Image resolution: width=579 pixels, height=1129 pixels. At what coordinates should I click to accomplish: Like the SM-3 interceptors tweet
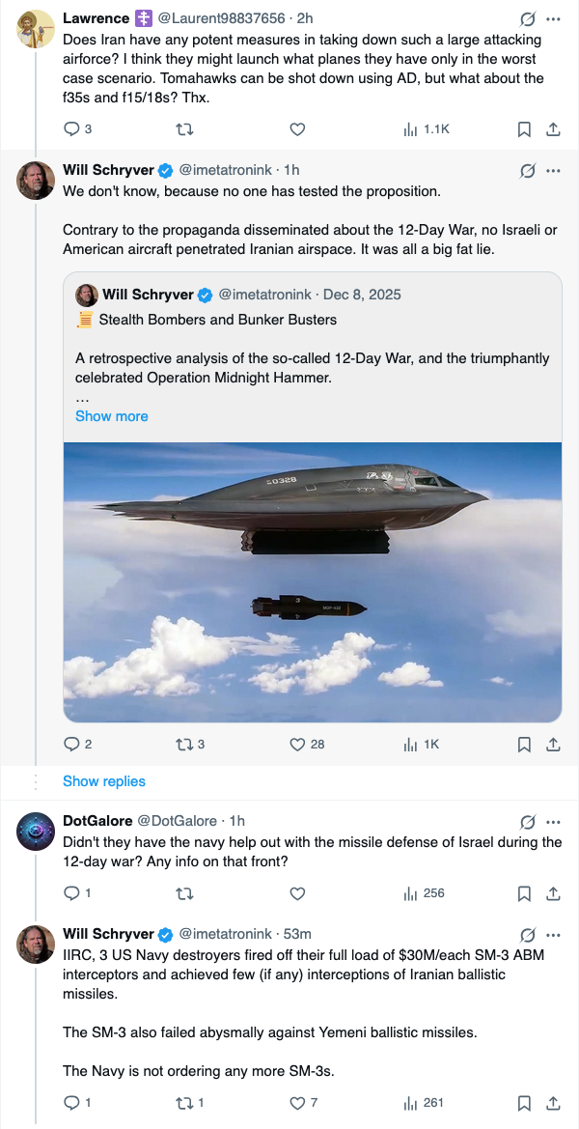[297, 1103]
